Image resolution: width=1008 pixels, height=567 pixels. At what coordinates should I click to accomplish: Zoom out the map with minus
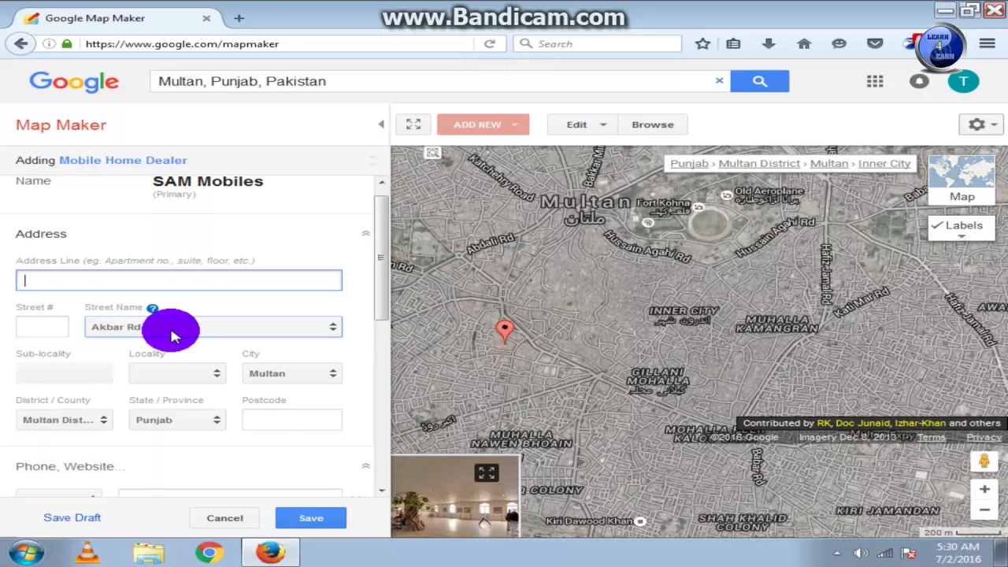pos(984,510)
